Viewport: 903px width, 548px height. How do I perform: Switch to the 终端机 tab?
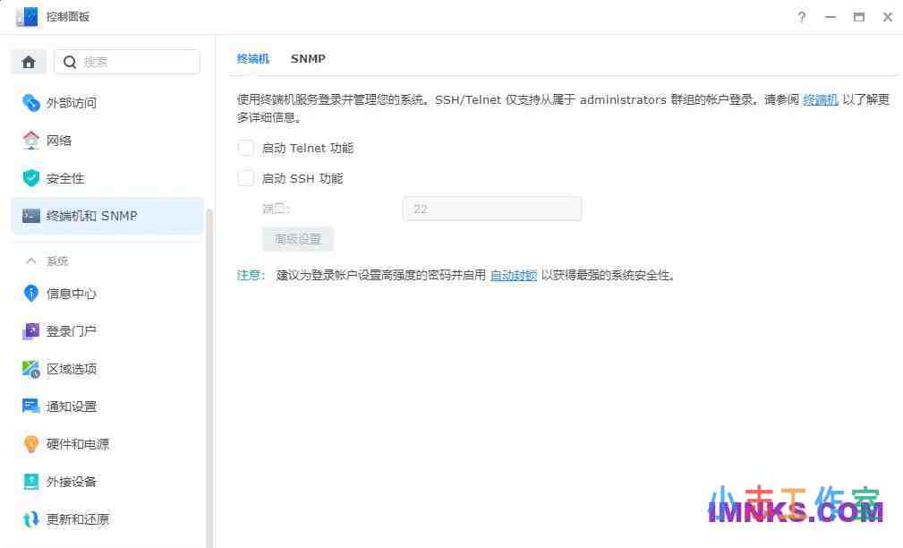click(x=253, y=58)
